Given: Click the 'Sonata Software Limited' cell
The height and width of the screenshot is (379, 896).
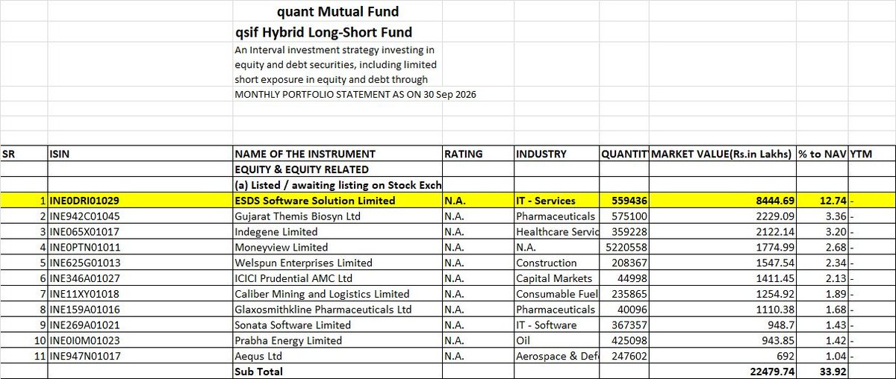Looking at the screenshot, I should (x=337, y=325).
